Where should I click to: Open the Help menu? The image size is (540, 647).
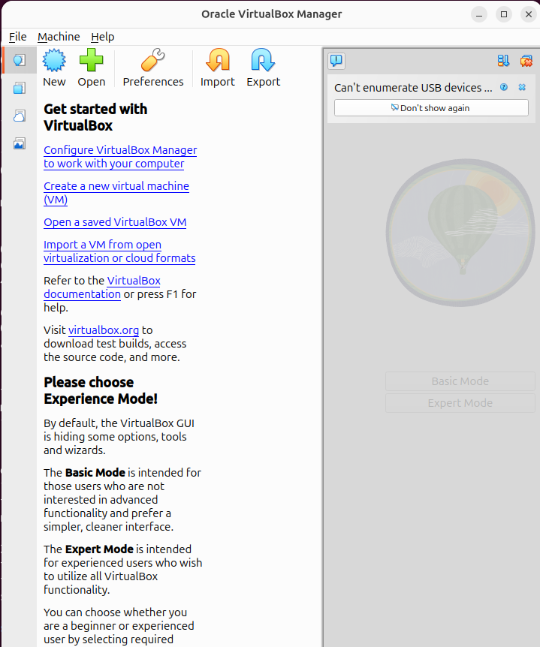pos(102,37)
